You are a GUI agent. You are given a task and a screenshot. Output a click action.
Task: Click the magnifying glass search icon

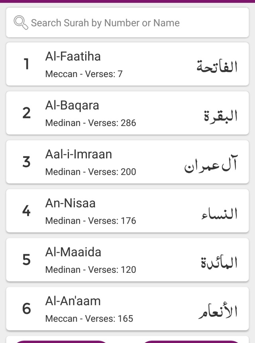[x=21, y=23]
